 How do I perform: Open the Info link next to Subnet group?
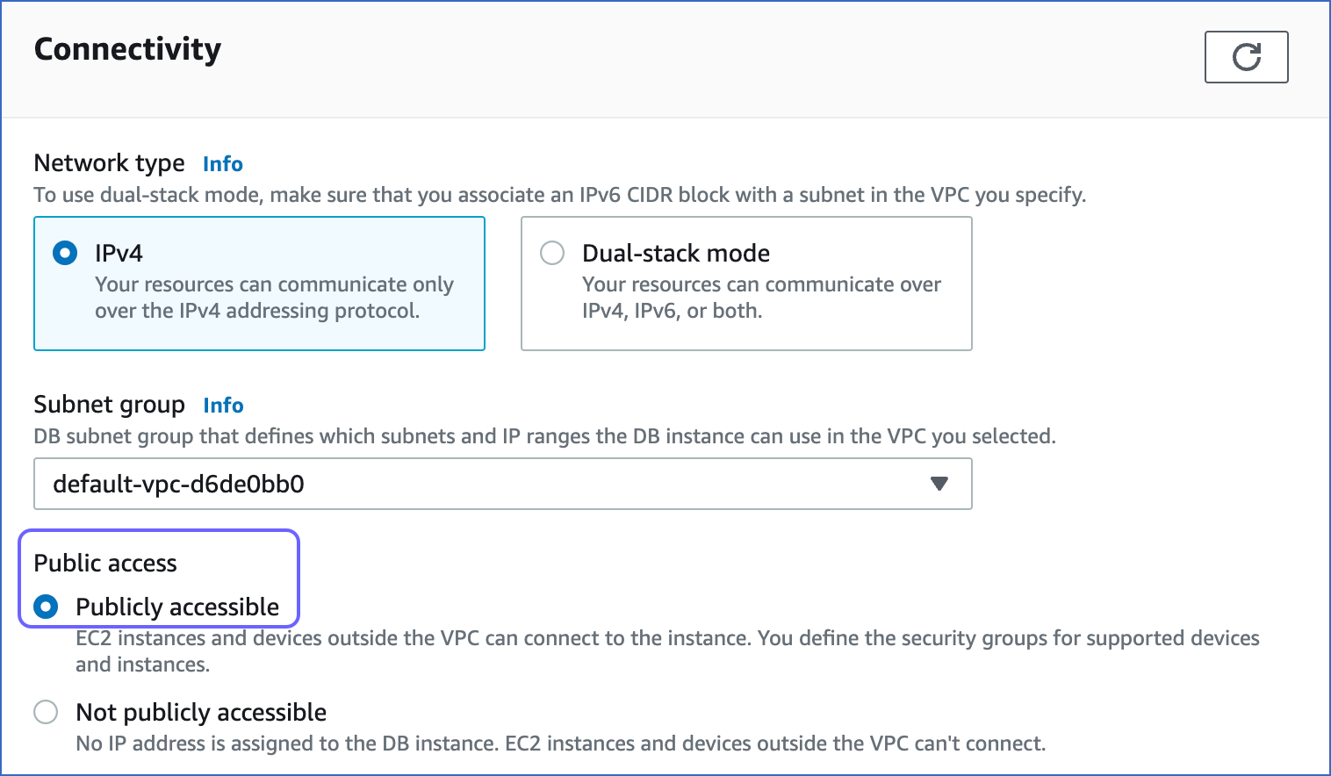(223, 406)
